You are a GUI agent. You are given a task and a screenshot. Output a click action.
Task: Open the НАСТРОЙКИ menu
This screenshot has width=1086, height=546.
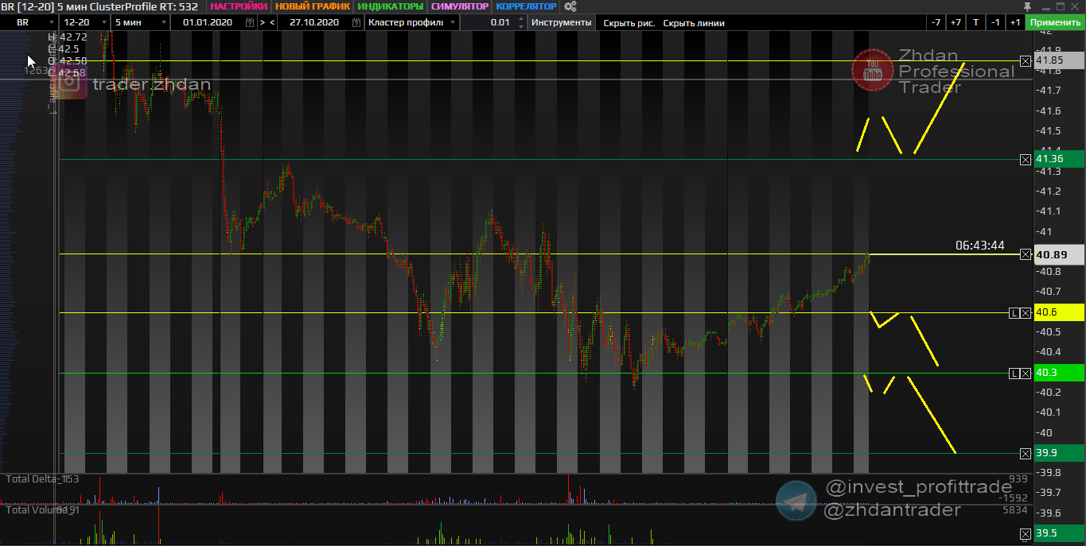pos(239,6)
